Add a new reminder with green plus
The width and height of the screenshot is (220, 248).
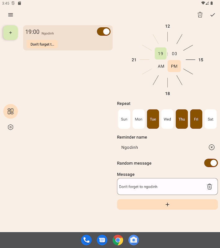11,33
